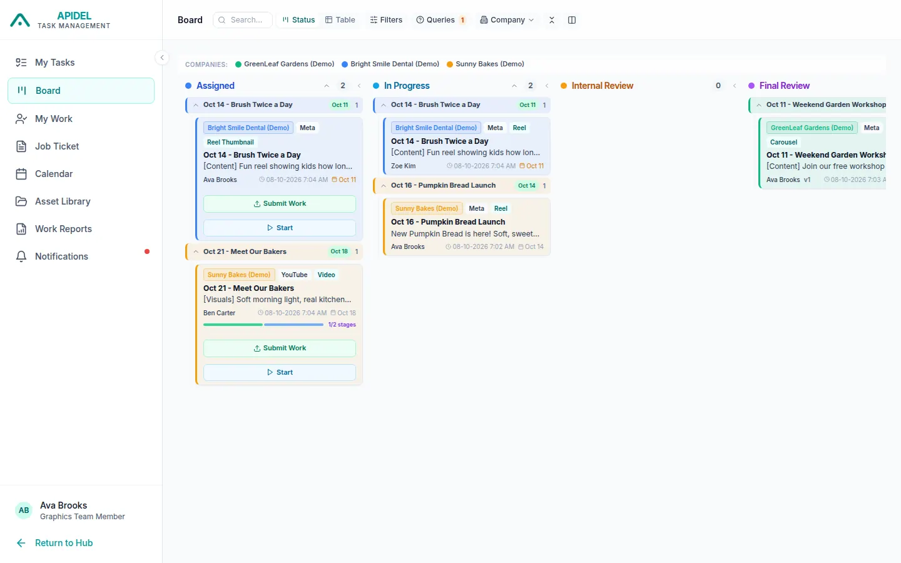Image resolution: width=901 pixels, height=563 pixels.
Task: Click the collapse-all icon next to Company
Action: (552, 20)
